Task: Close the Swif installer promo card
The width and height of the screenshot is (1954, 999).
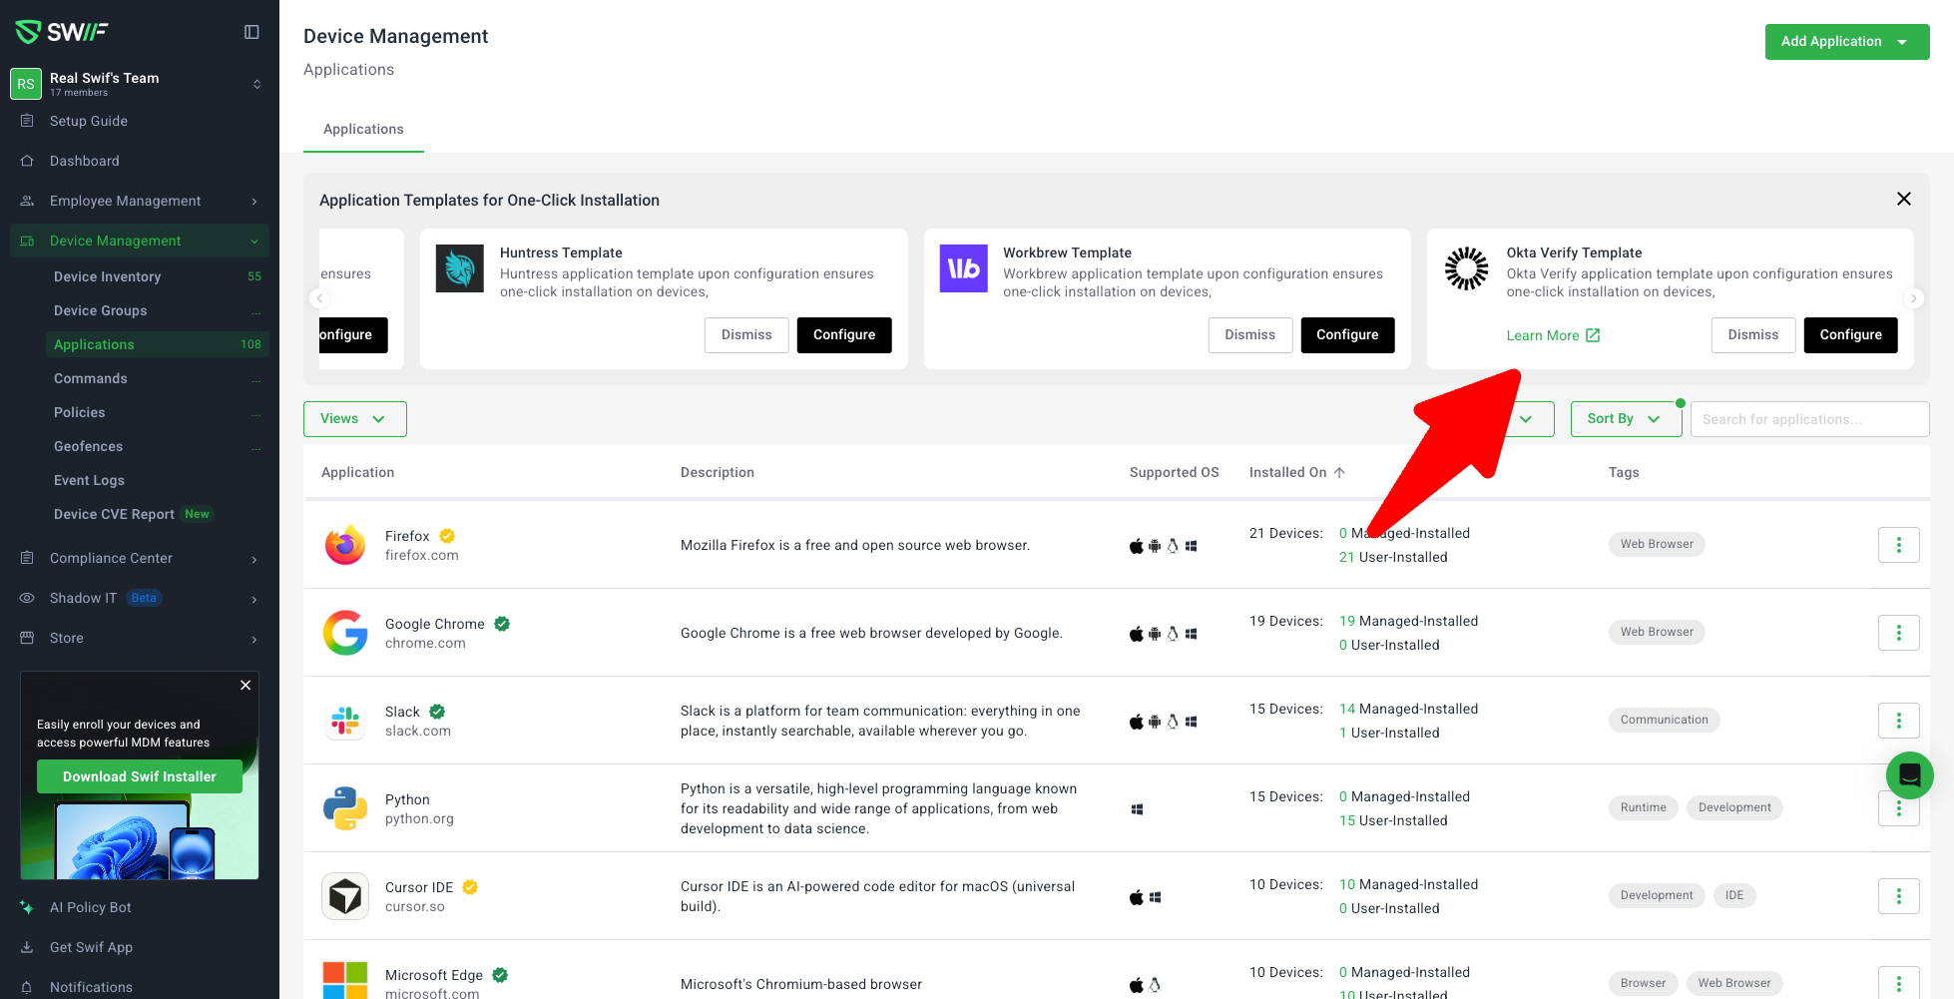Action: [x=245, y=685]
